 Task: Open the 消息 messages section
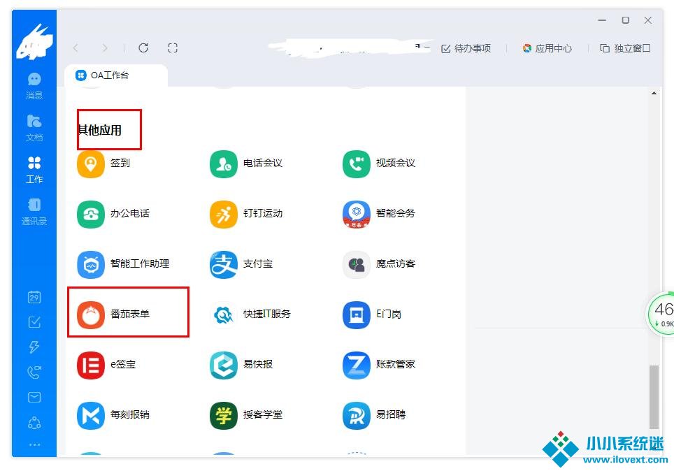click(34, 85)
